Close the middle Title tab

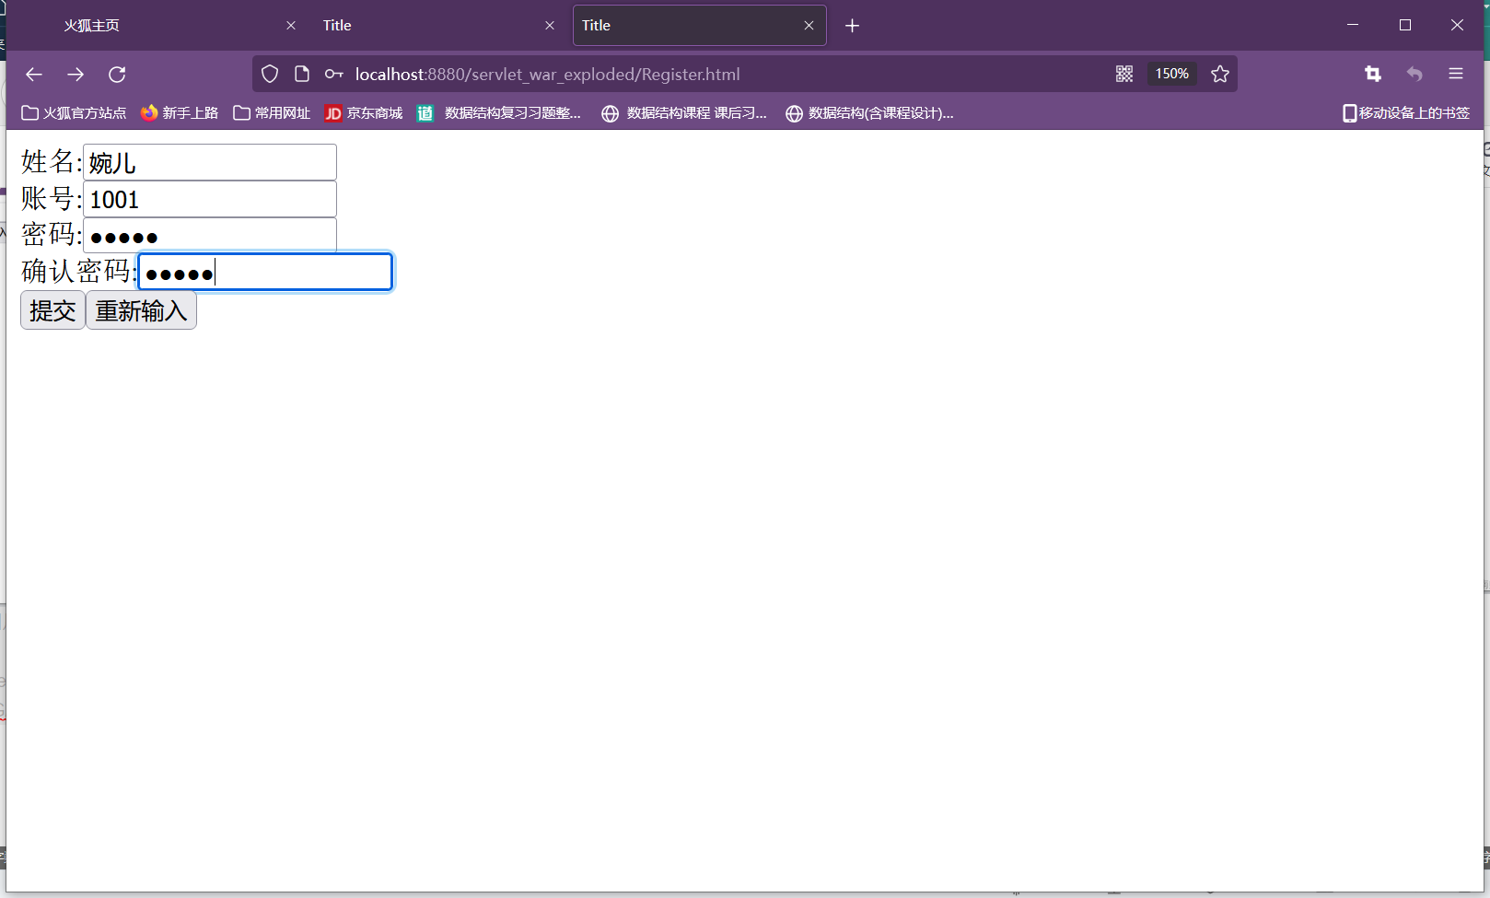[550, 26]
